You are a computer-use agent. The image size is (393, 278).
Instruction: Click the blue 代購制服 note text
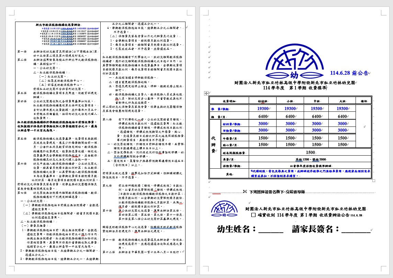310,173
